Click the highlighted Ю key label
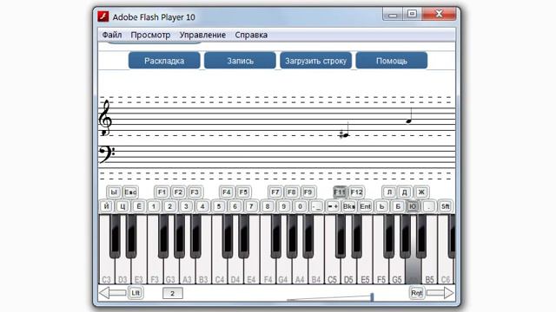 click(413, 206)
